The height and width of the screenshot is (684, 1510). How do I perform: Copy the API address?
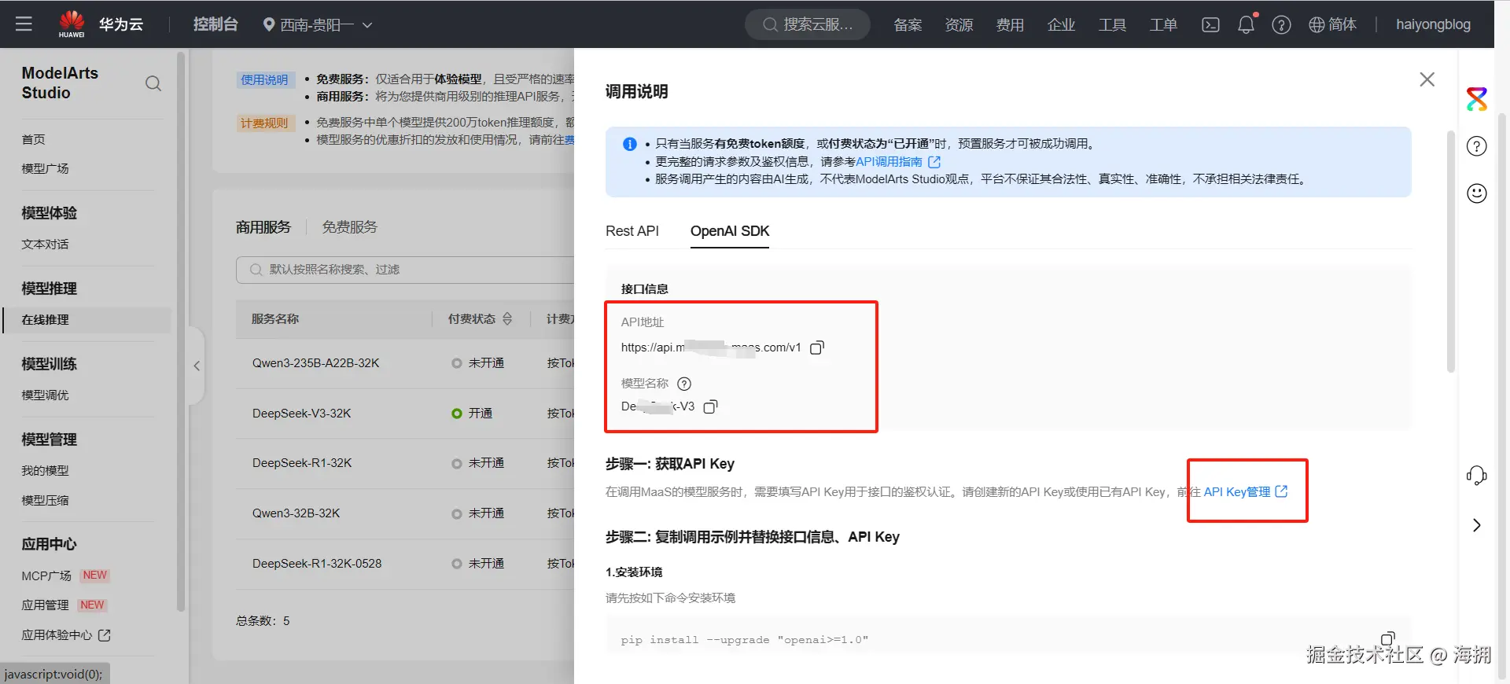(x=817, y=348)
